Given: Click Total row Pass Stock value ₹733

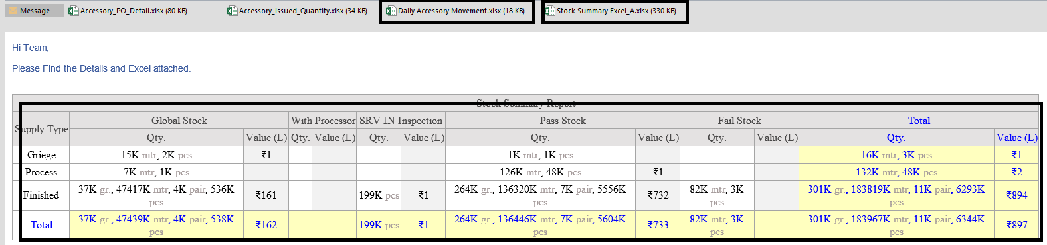Looking at the screenshot, I should click(x=658, y=225).
